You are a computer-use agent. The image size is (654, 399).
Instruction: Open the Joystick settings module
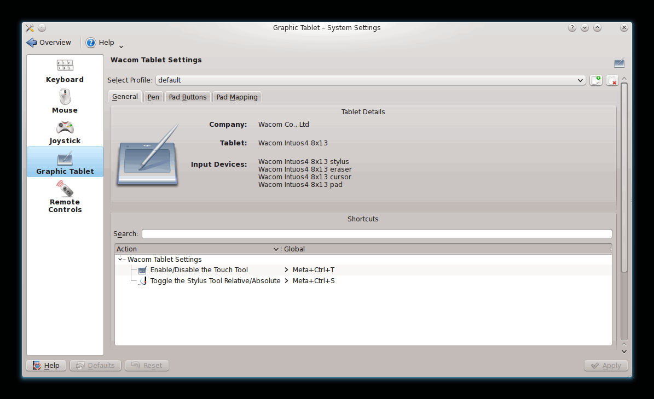(x=65, y=132)
